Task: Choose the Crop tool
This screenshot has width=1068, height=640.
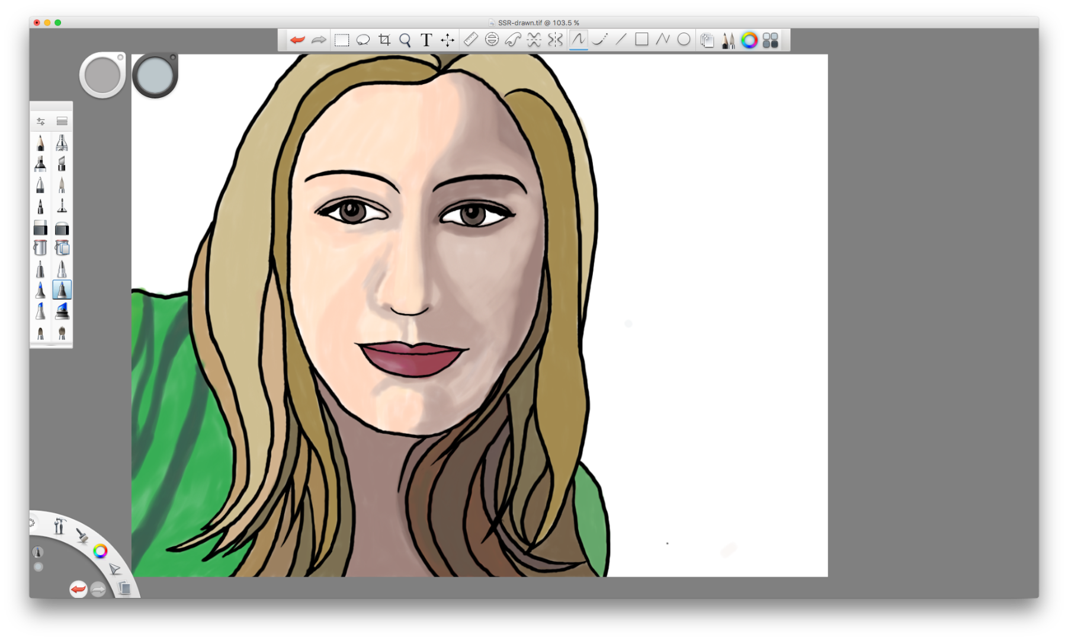Action: point(384,40)
